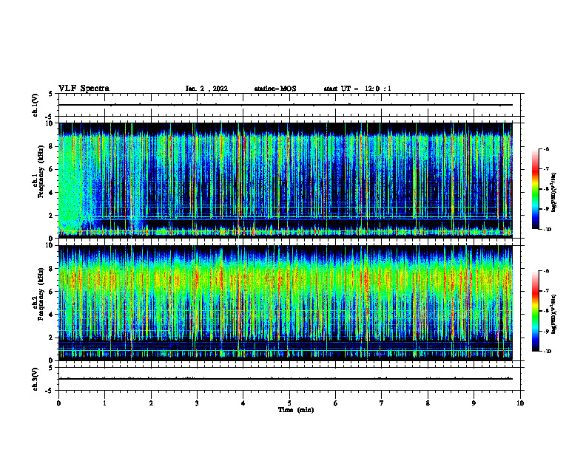Image resolution: width=586 pixels, height=452 pixels.
Task: Click the "VLF Spectra" plot title
Action: (84, 89)
